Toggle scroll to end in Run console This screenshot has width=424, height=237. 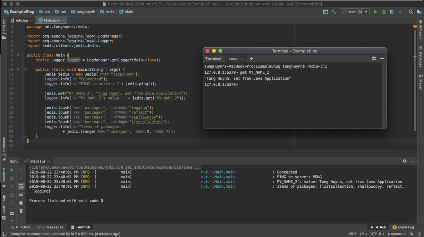pyautogui.click(x=21, y=194)
